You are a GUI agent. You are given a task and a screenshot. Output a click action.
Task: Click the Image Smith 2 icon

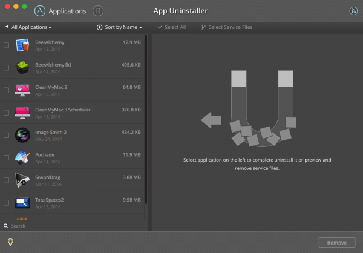(22, 135)
